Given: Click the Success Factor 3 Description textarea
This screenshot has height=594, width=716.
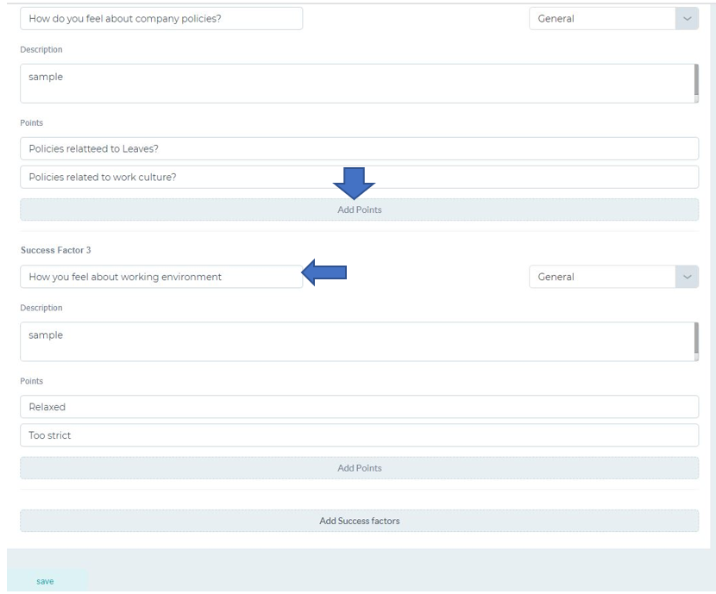Looking at the screenshot, I should pyautogui.click(x=360, y=341).
